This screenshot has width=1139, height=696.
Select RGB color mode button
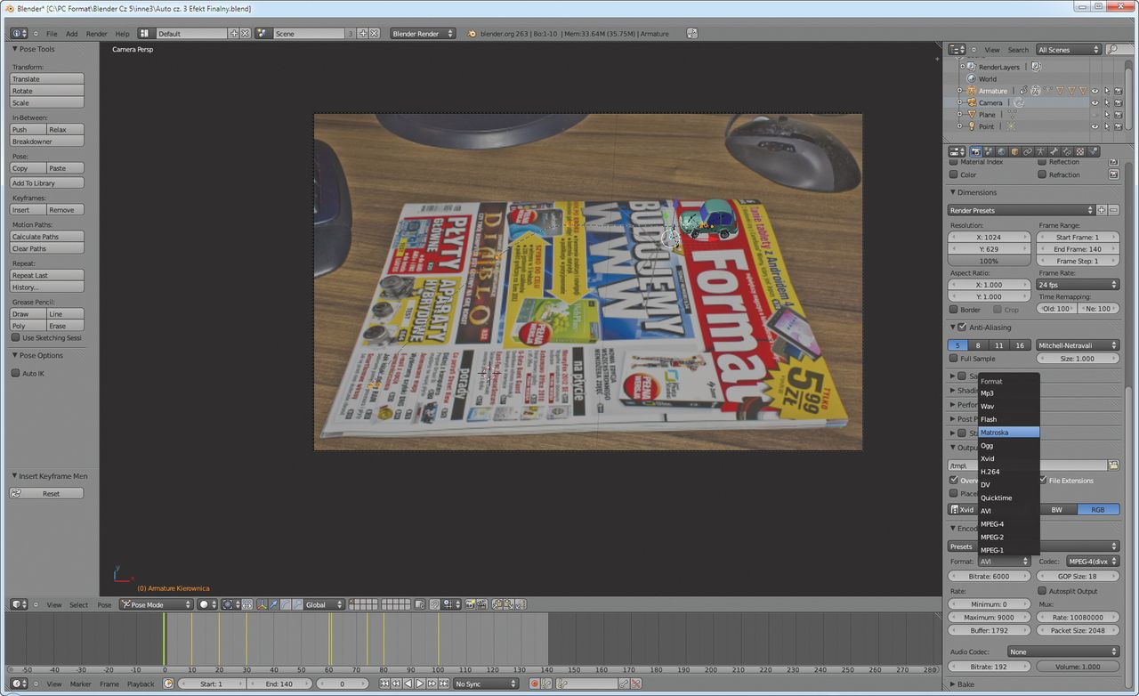(1098, 509)
